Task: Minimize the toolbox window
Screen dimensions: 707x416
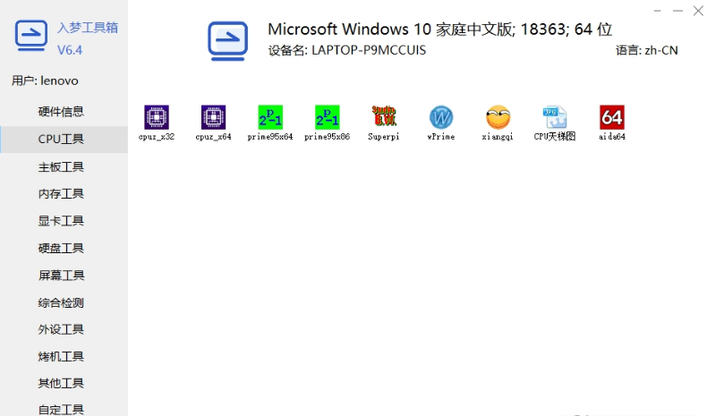Action: pyautogui.click(x=677, y=11)
